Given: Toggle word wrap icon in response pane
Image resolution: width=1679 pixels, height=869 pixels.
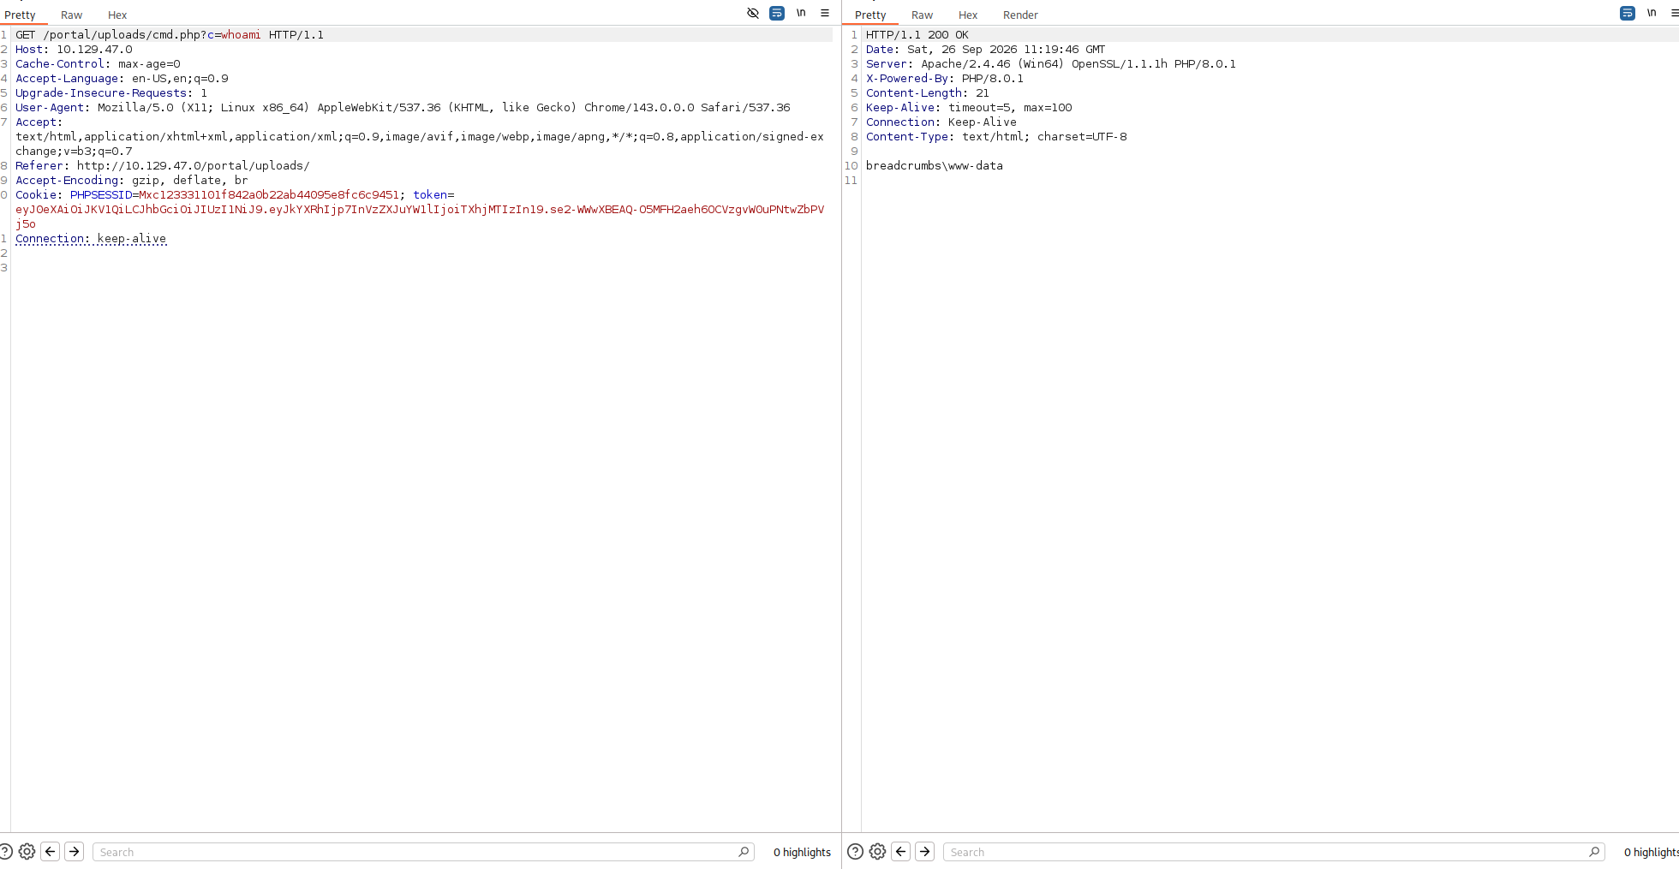Looking at the screenshot, I should pos(1628,13).
